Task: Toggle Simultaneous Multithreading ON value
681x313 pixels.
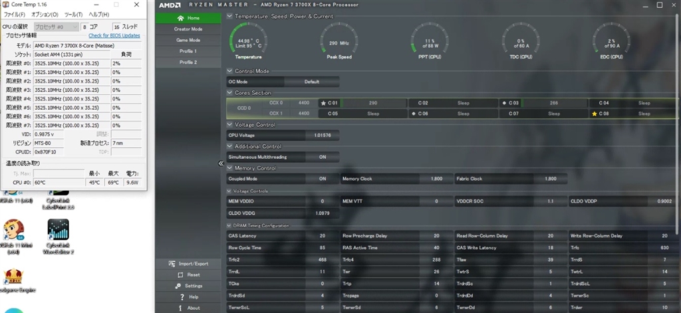Action: 323,157
